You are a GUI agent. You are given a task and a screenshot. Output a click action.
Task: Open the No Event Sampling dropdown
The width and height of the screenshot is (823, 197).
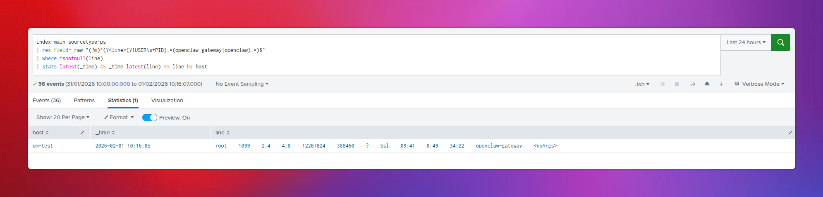coord(242,84)
